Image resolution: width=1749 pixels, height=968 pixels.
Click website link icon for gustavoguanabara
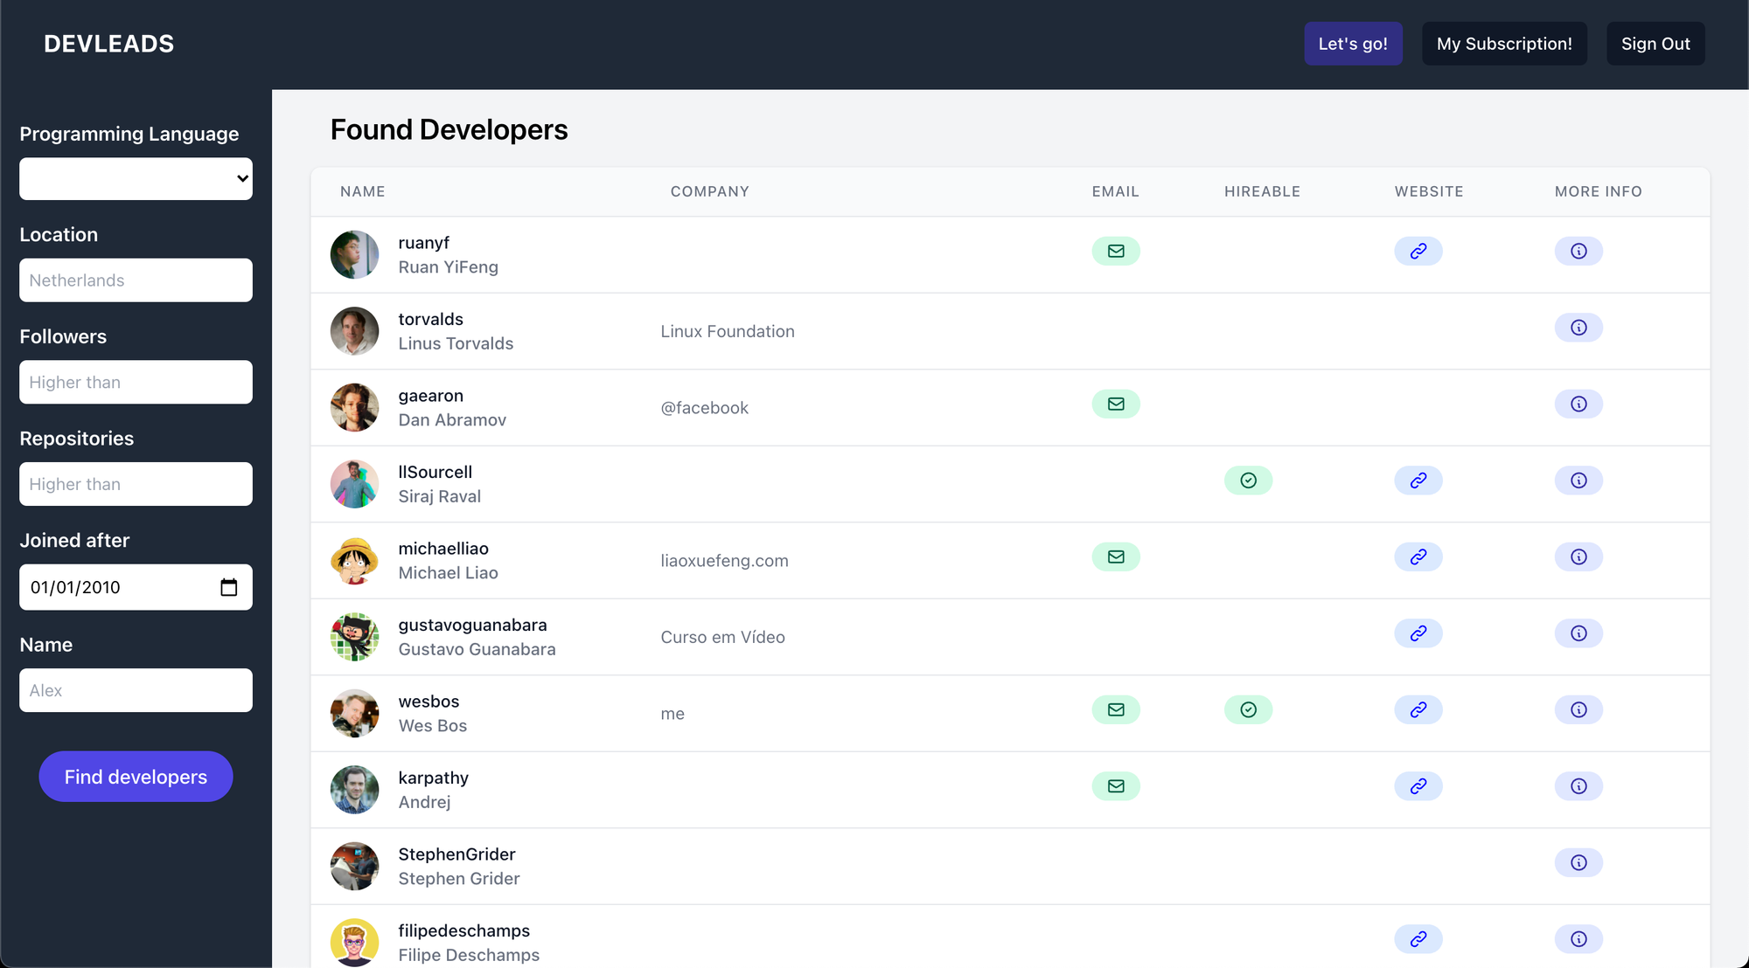pyautogui.click(x=1418, y=633)
